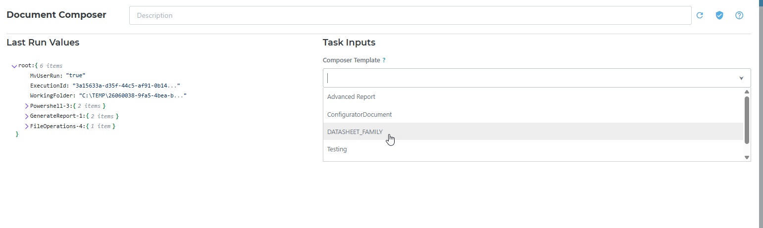Open help via the question mark circle icon

(x=739, y=15)
